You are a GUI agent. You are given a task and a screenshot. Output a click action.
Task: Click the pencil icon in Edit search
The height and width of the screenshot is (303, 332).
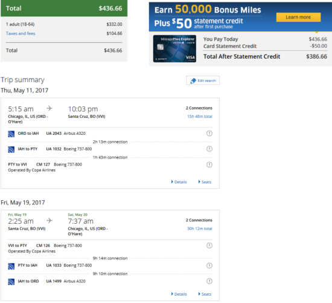pyautogui.click(x=193, y=80)
